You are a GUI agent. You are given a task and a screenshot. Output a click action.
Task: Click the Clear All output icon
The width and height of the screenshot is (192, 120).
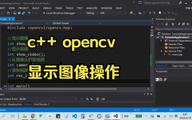click(98, 99)
